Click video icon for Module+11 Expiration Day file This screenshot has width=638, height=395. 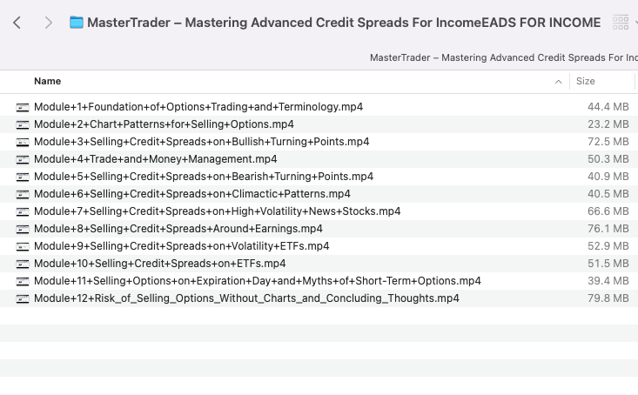tap(23, 282)
